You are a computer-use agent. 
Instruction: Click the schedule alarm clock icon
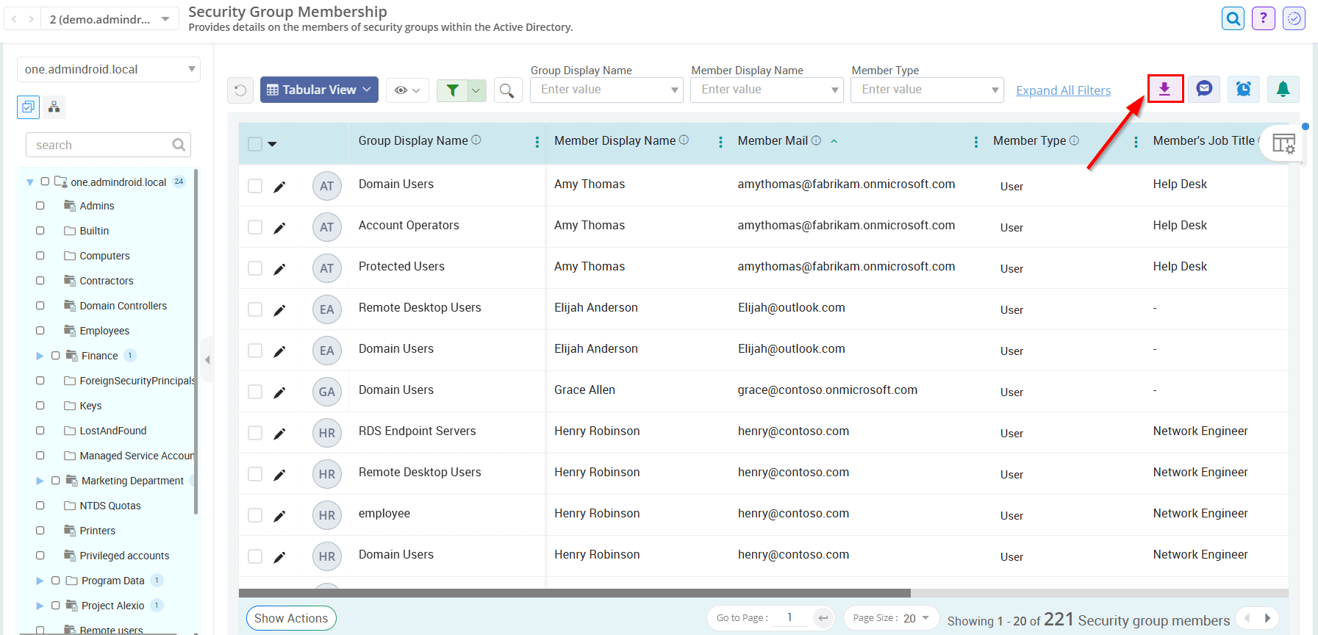pos(1243,89)
